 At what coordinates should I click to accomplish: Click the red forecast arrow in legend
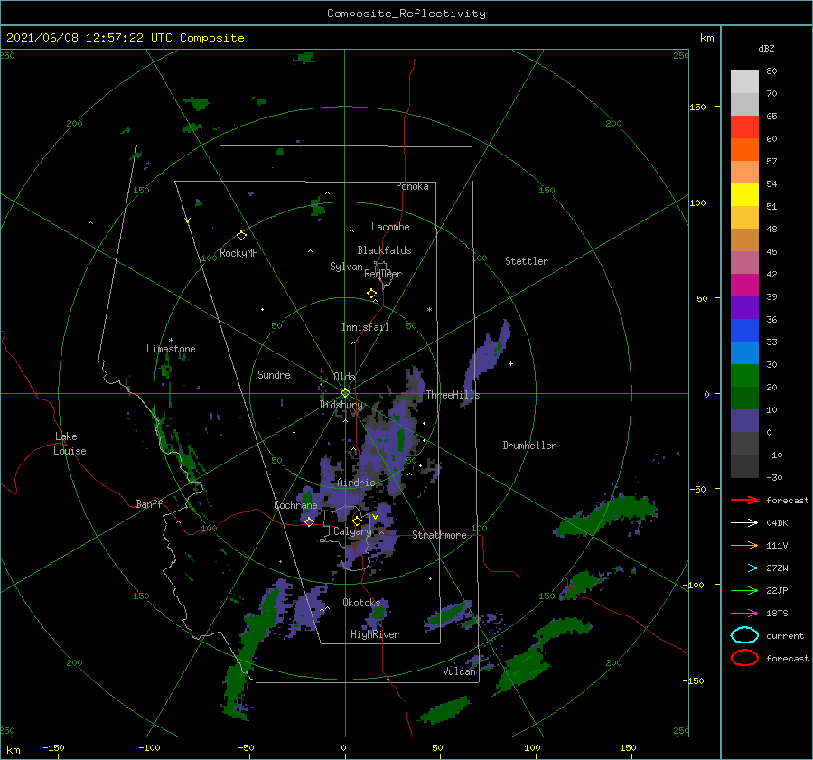pos(744,500)
